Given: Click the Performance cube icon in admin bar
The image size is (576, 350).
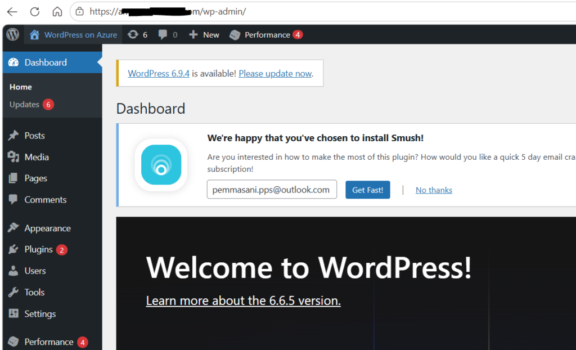Looking at the screenshot, I should coord(235,35).
